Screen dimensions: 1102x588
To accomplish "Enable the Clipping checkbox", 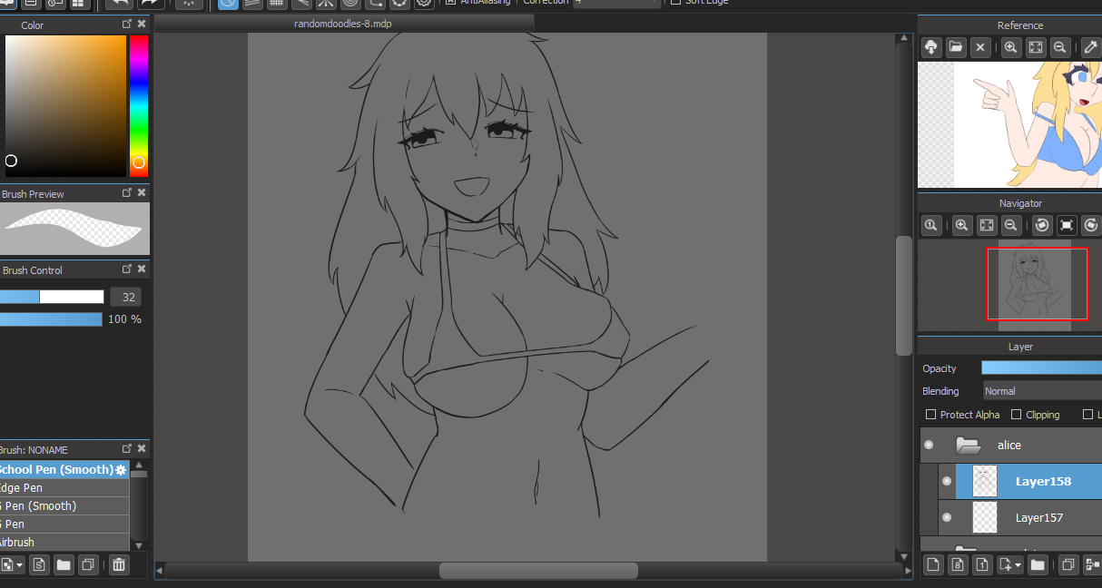I will 1016,415.
